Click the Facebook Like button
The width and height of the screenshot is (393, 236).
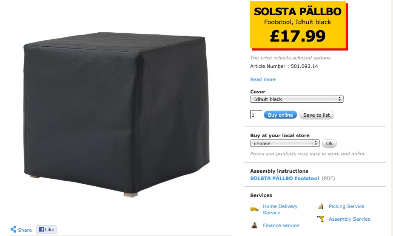[46, 230]
